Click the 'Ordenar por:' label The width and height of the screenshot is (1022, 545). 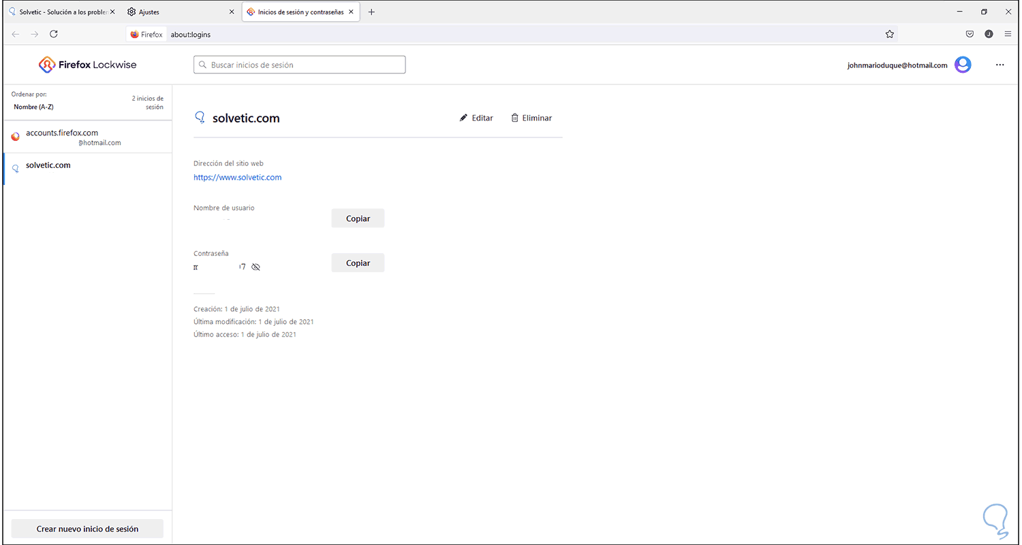tap(29, 95)
